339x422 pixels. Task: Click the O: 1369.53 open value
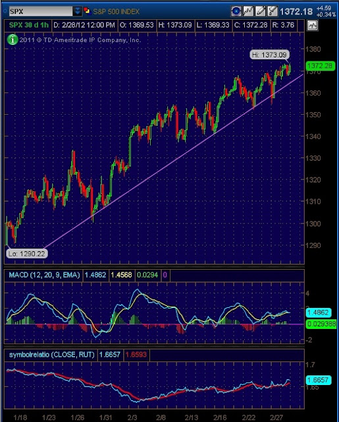[136, 25]
